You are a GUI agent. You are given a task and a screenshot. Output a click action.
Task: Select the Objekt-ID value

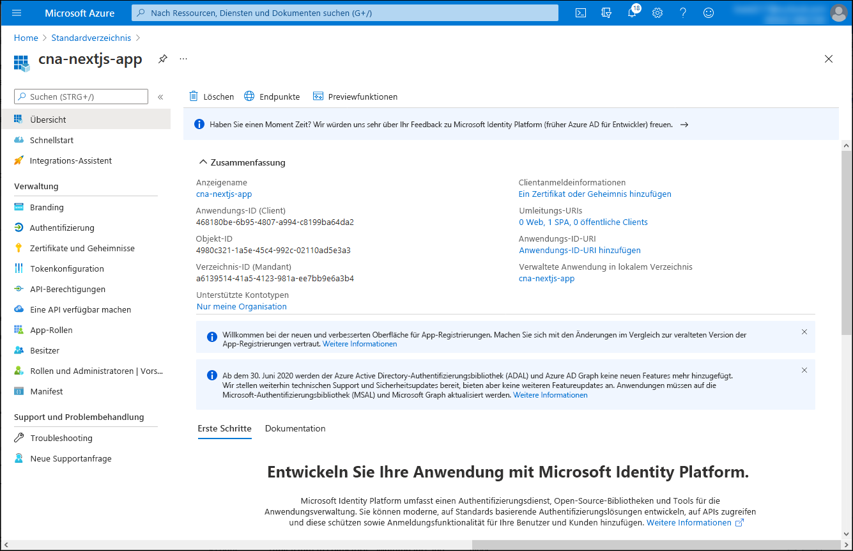[x=273, y=250]
